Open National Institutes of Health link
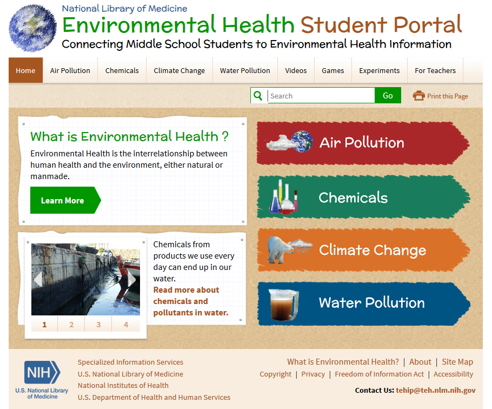The height and width of the screenshot is (409, 492). coord(123,385)
